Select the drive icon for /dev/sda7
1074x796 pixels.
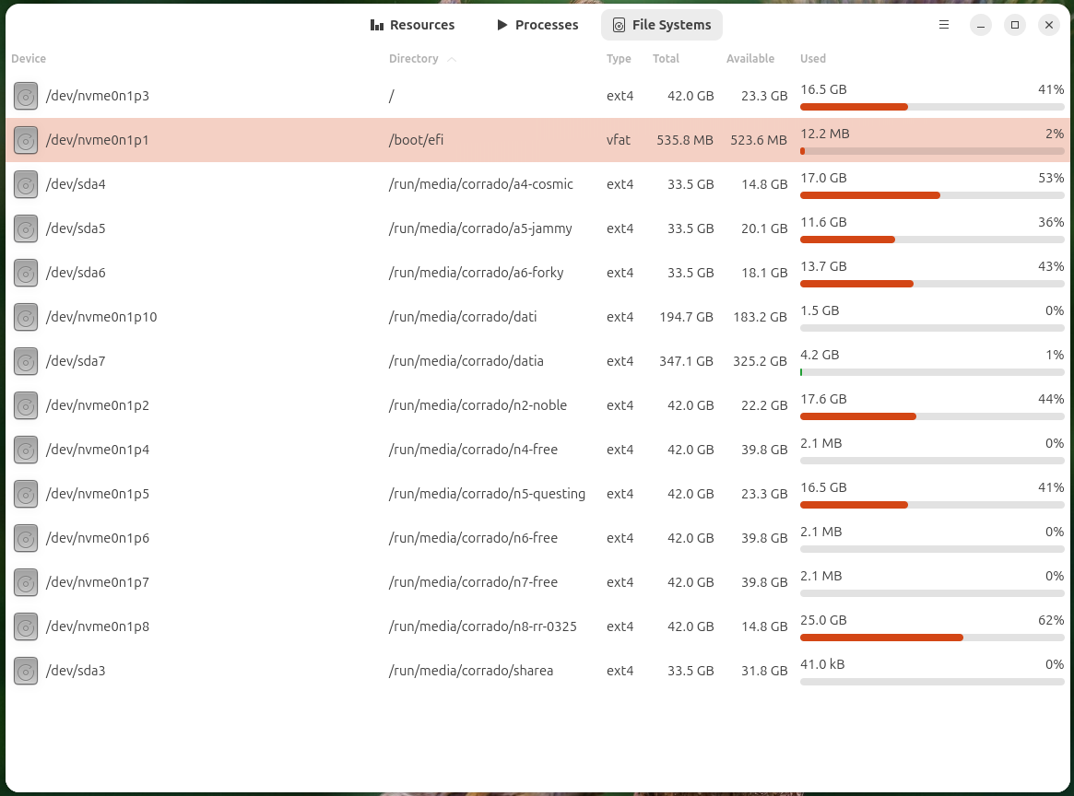(x=26, y=361)
